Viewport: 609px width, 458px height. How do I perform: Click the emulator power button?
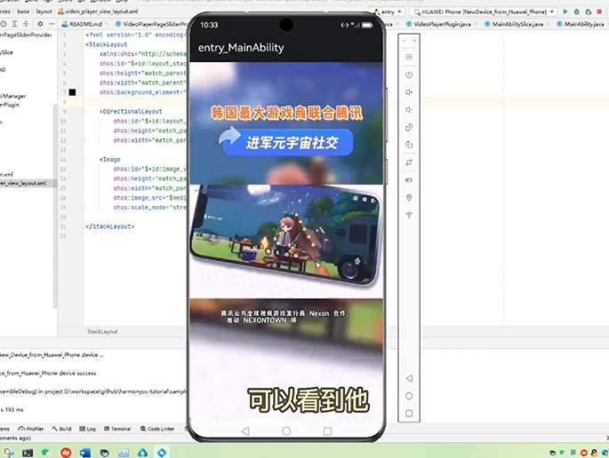(x=409, y=75)
